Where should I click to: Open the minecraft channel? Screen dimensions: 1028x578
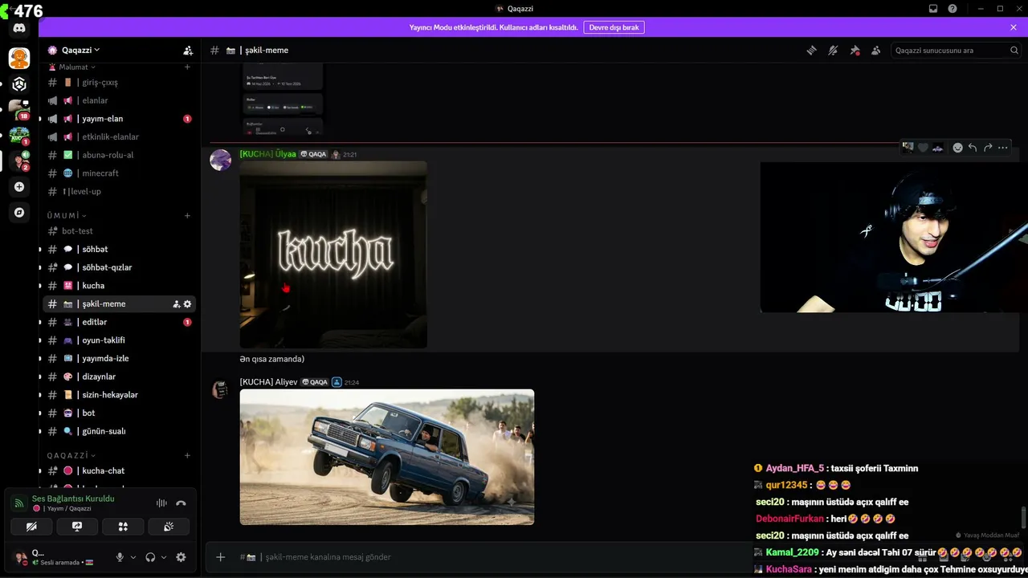(120, 173)
